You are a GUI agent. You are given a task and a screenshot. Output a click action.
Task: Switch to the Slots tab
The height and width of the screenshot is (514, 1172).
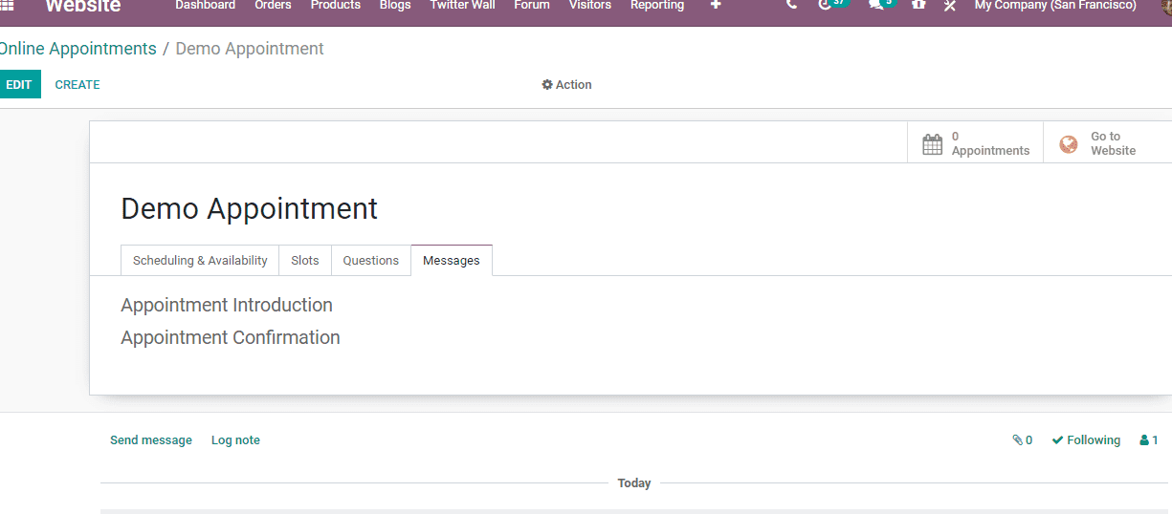coord(305,261)
